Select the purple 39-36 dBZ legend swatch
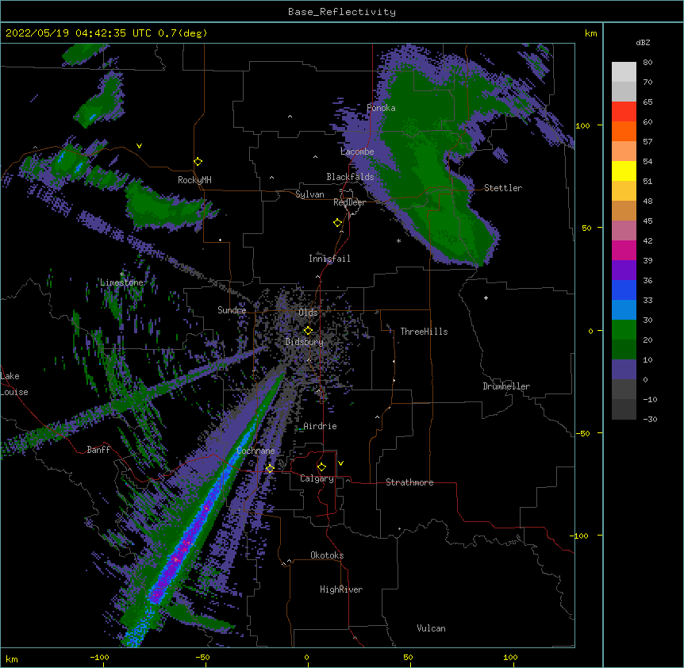Image resolution: width=684 pixels, height=668 pixels. [x=624, y=271]
